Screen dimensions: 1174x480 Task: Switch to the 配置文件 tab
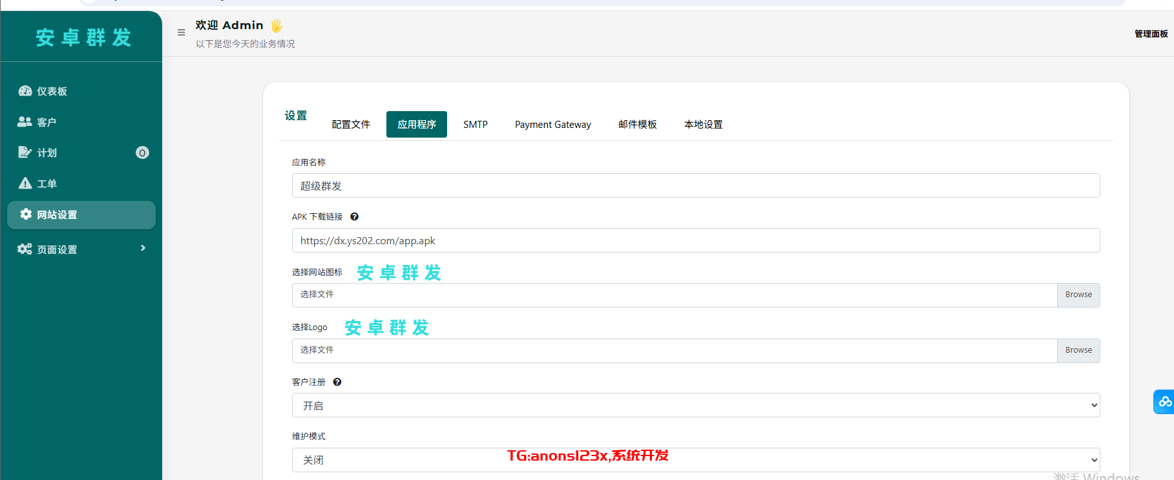coord(351,125)
